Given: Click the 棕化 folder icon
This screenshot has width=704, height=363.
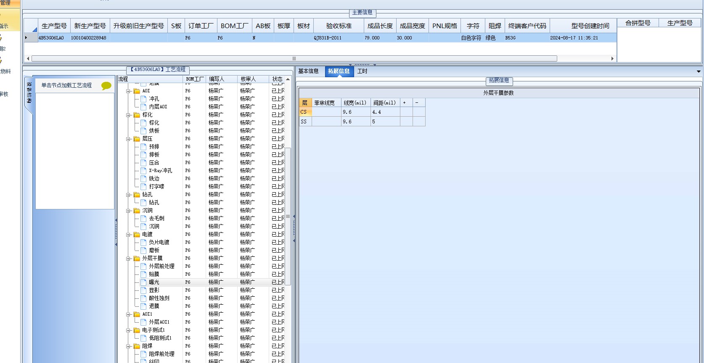Looking at the screenshot, I should 137,115.
